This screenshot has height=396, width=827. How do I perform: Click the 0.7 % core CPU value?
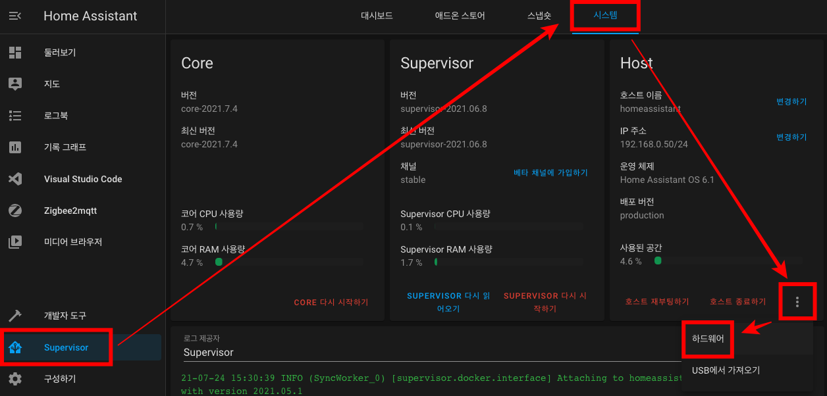[192, 227]
